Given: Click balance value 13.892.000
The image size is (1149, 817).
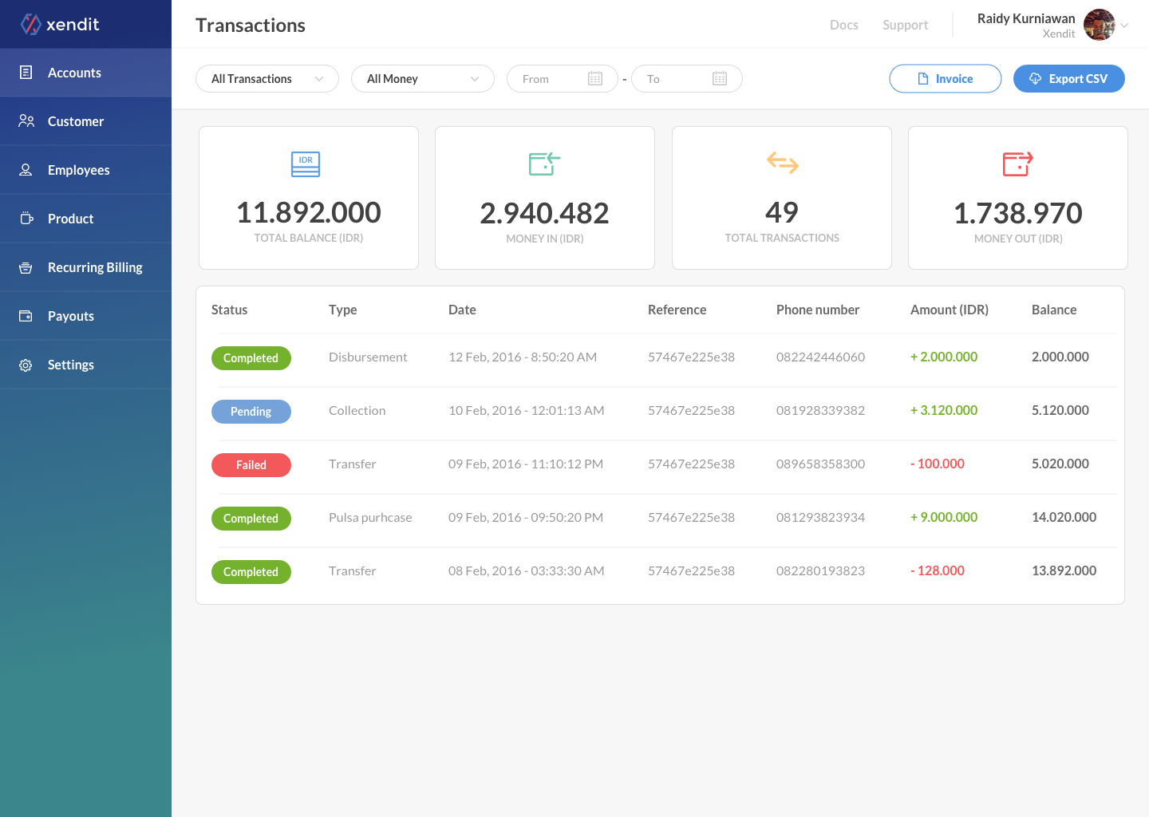Looking at the screenshot, I should tap(1064, 570).
